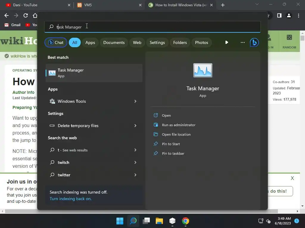Click in the Task Manager search box

point(152,27)
